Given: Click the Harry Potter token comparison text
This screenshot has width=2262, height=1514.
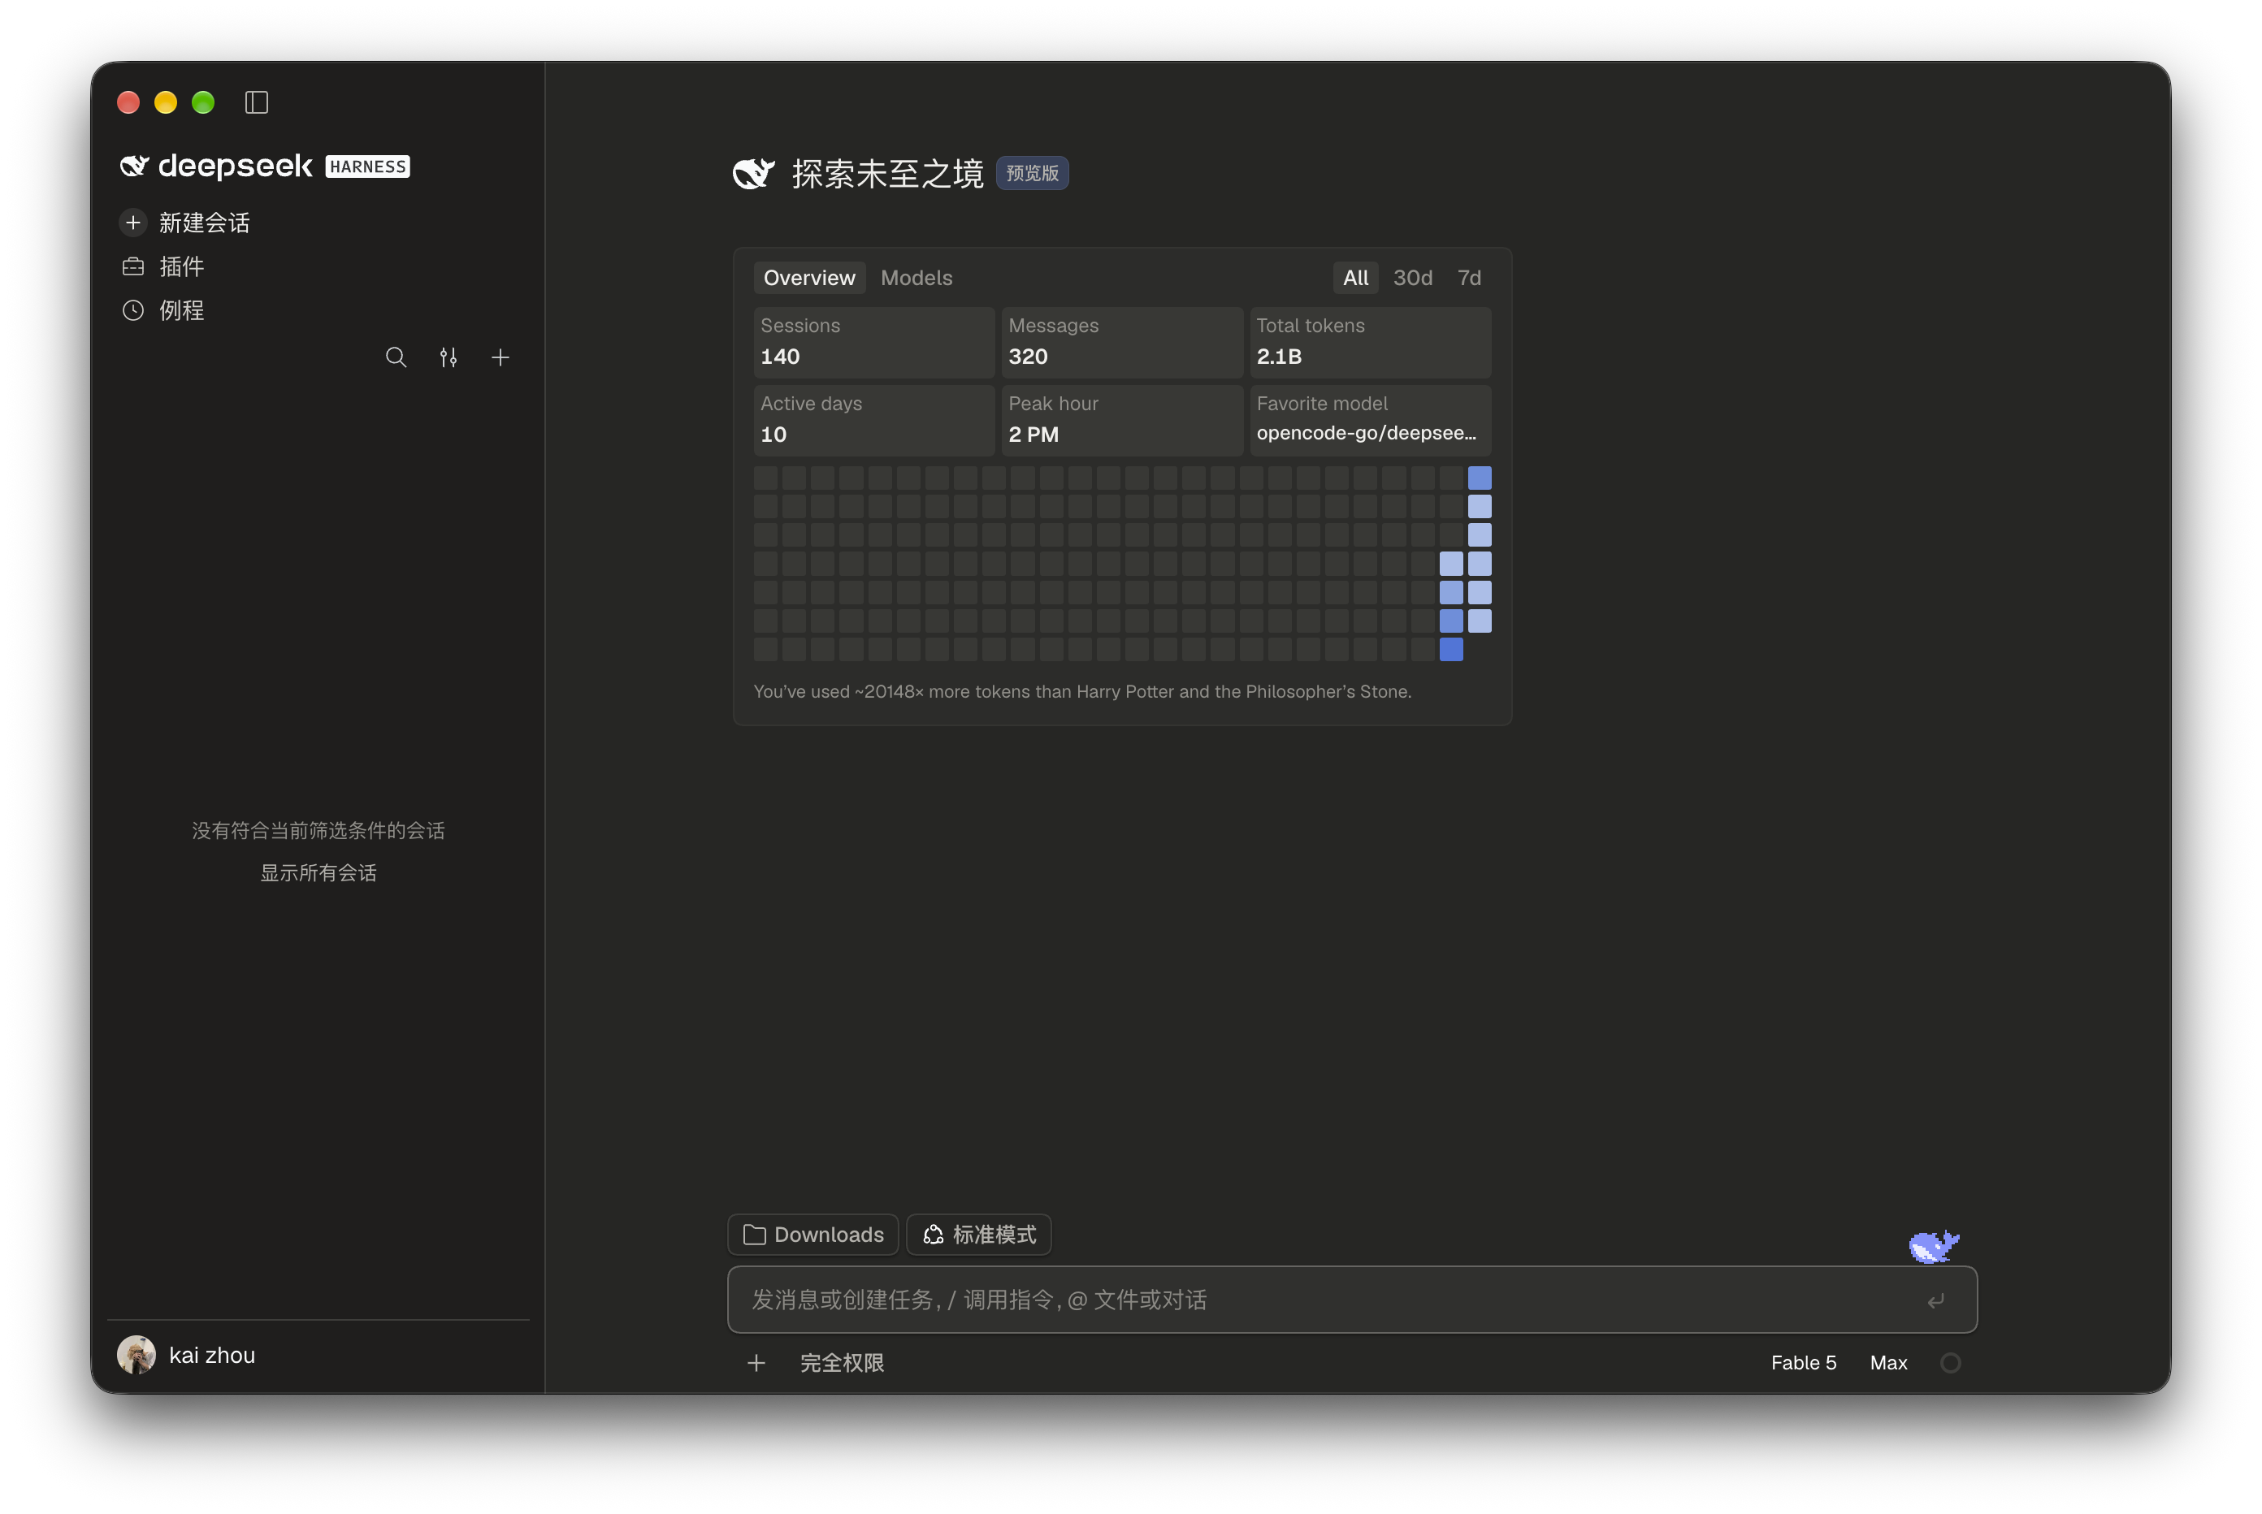Looking at the screenshot, I should click(1081, 691).
